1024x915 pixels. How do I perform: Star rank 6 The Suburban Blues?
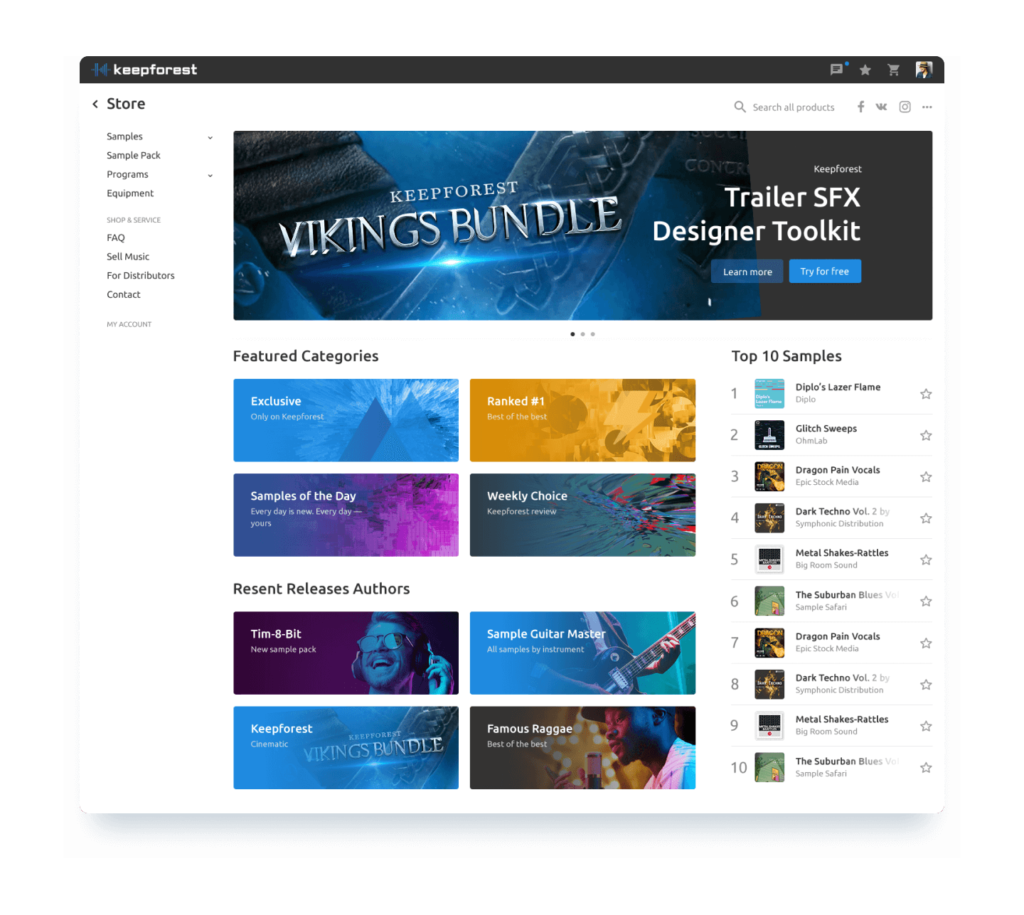click(926, 601)
